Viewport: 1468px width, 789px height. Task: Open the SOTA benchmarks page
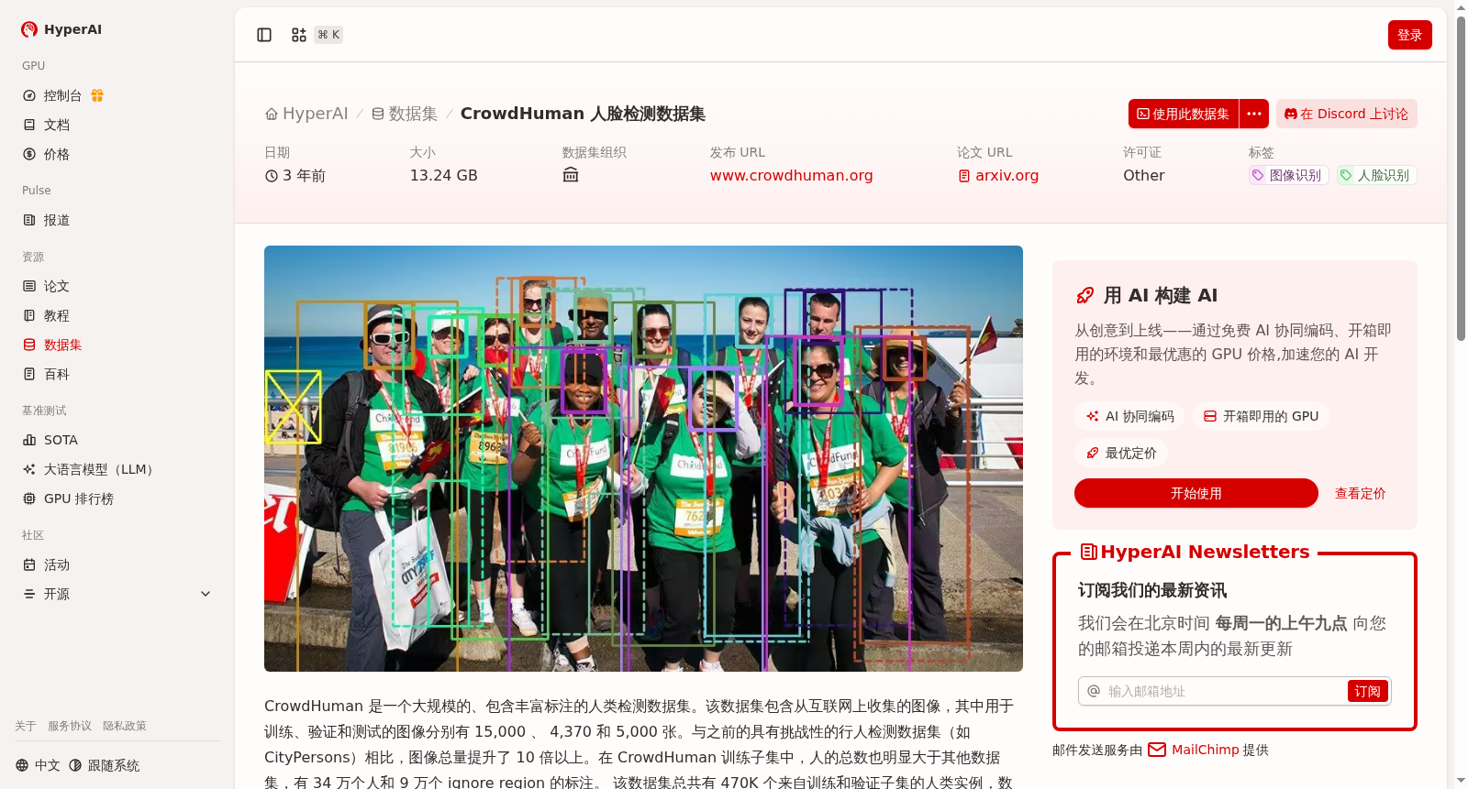[117, 440]
